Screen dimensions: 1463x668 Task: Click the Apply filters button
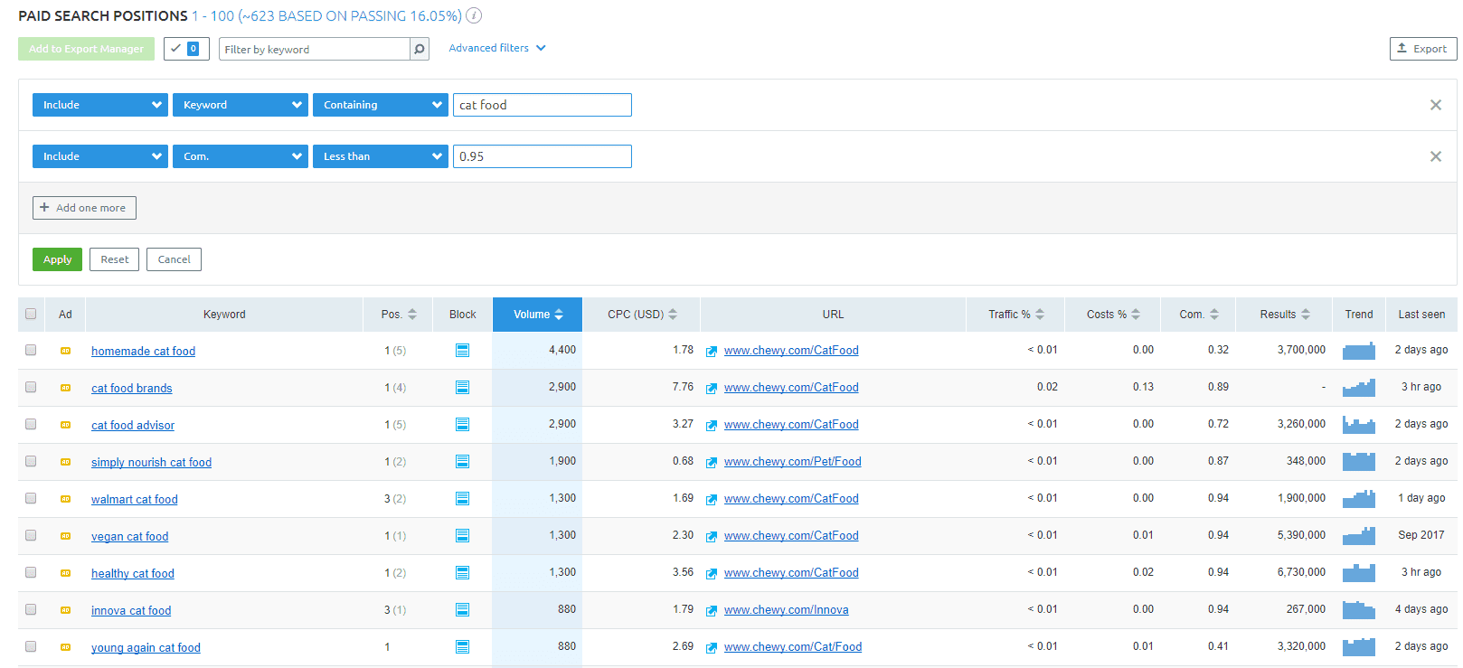tap(57, 259)
